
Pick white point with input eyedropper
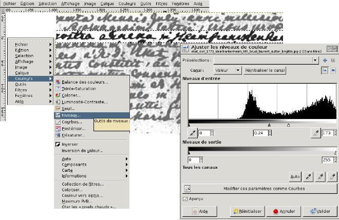(315, 133)
